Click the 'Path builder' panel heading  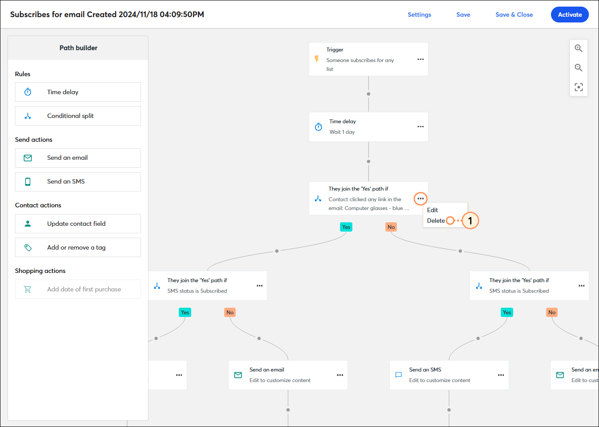click(78, 48)
